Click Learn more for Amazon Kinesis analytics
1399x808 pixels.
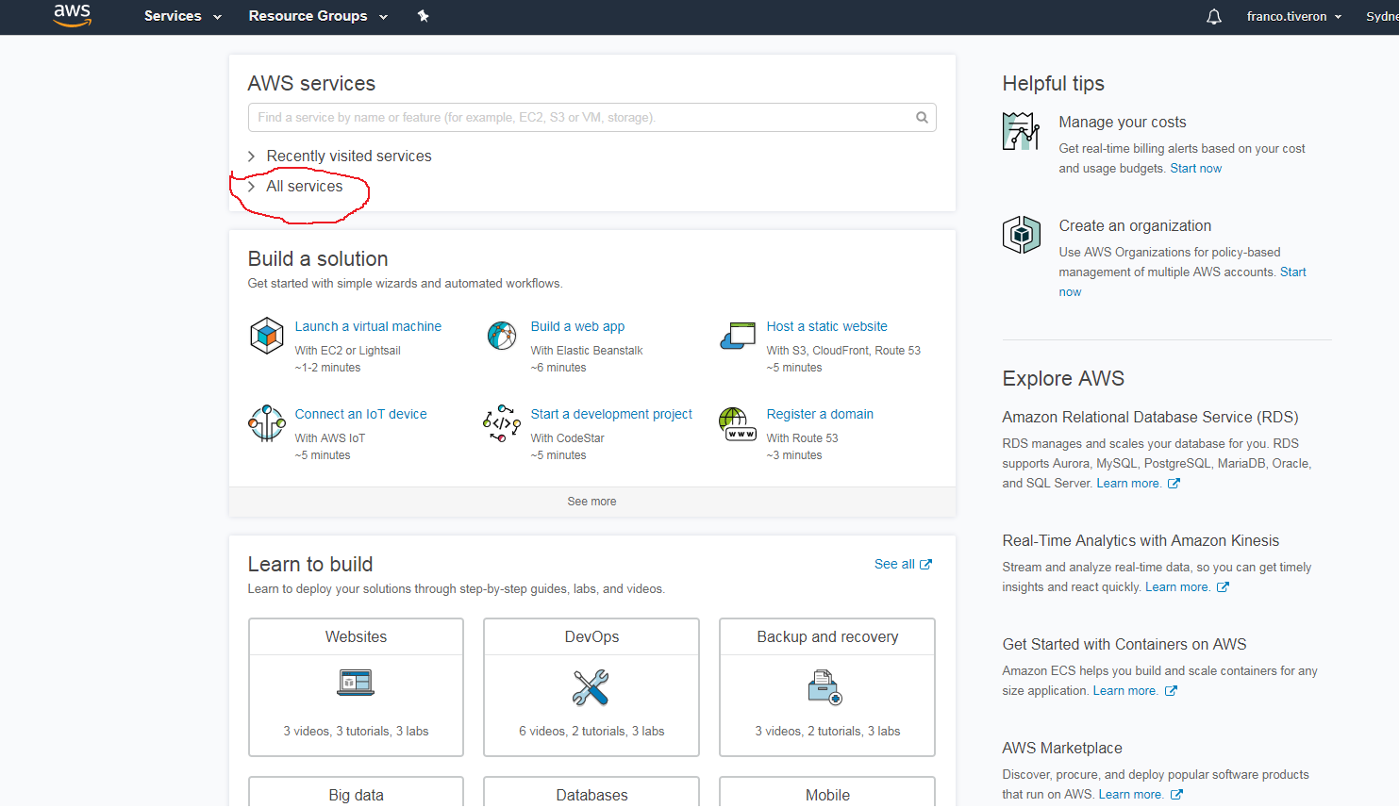1178,587
